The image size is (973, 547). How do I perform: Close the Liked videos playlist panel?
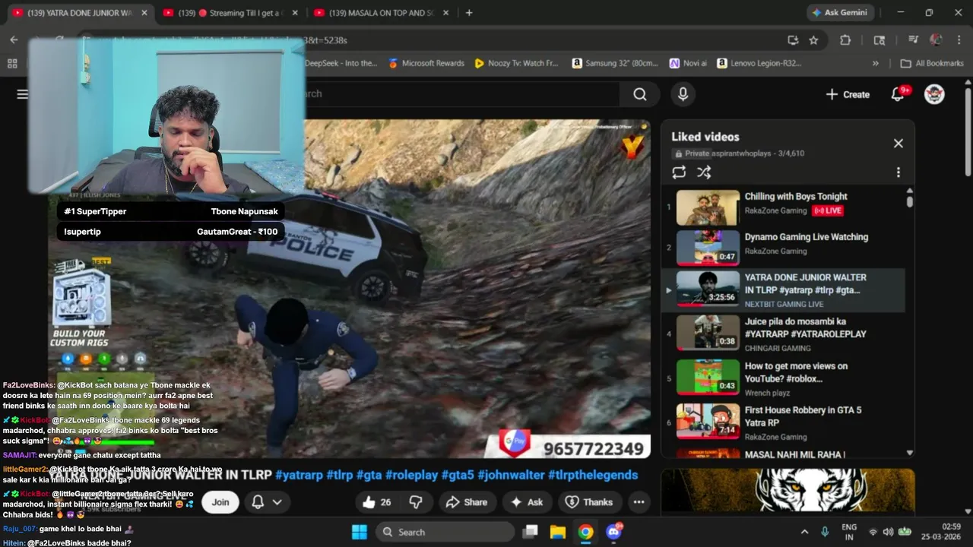(x=898, y=144)
